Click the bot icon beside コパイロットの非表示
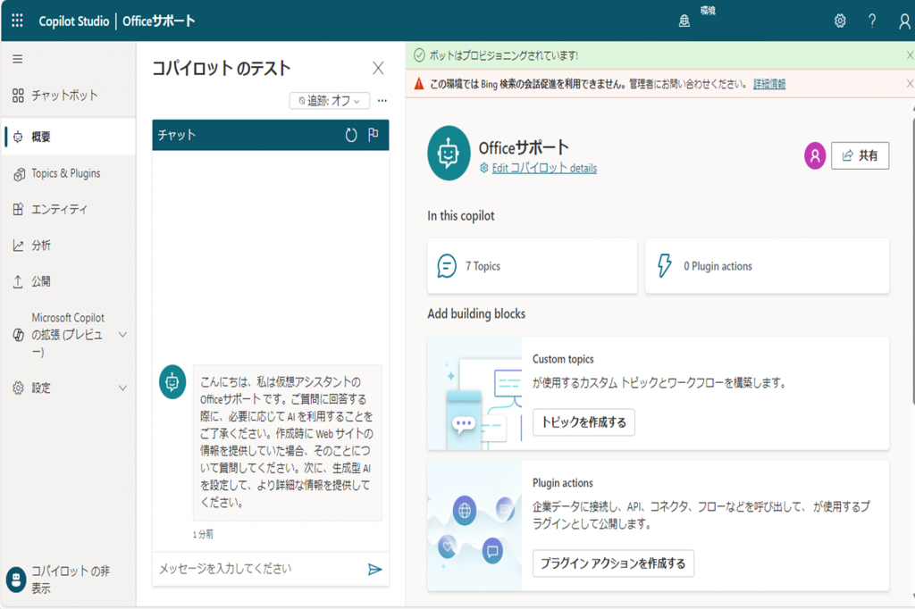The image size is (915, 609). pos(16,580)
